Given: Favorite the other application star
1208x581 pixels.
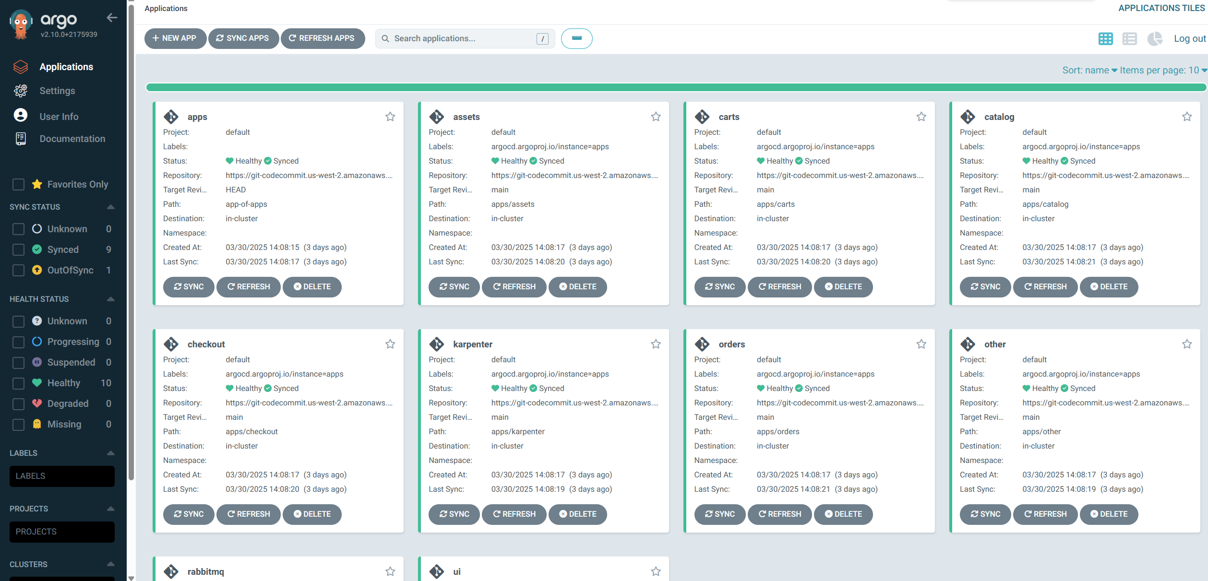Looking at the screenshot, I should (x=1187, y=344).
